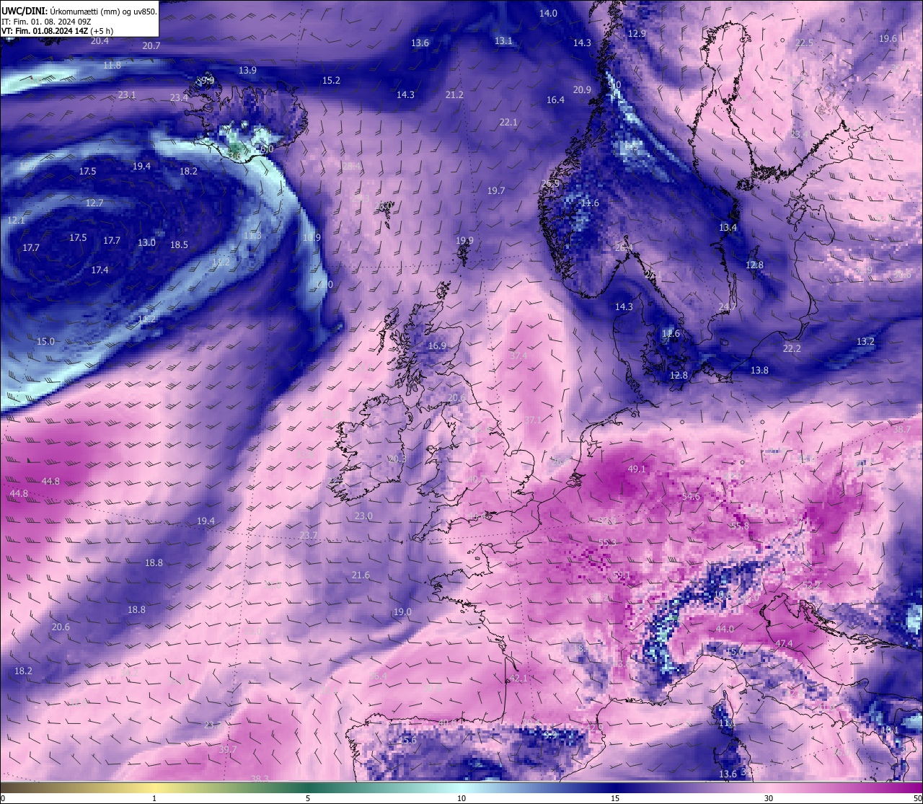Click the 11.6 value over Norway
The width and height of the screenshot is (923, 804).
[590, 204]
